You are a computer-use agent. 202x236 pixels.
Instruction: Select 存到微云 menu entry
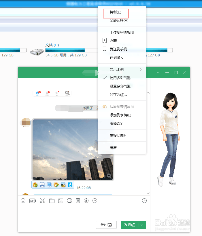(x=122, y=57)
